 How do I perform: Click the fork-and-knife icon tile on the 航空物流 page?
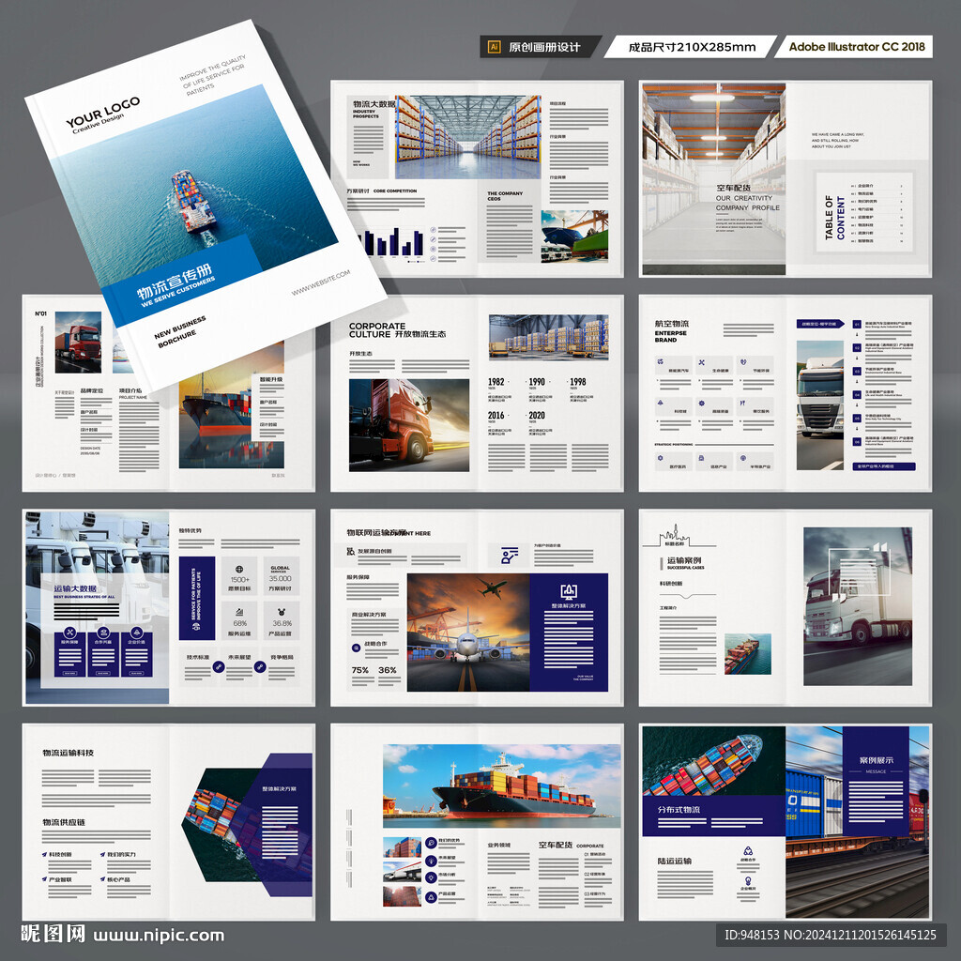tap(755, 407)
